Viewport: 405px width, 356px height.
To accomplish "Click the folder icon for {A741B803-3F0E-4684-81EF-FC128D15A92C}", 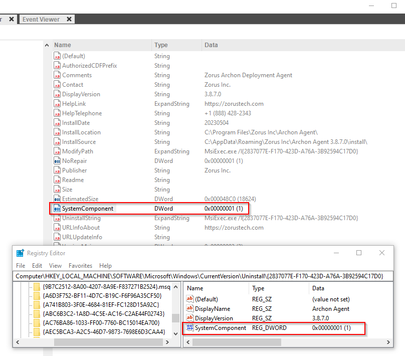I will tap(37, 305).
